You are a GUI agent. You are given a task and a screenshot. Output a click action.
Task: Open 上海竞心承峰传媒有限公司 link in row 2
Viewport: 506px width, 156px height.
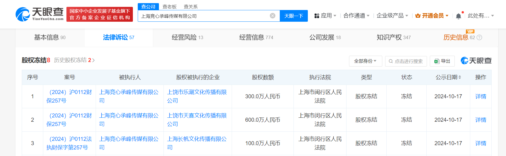pyautogui.click(x=129, y=120)
